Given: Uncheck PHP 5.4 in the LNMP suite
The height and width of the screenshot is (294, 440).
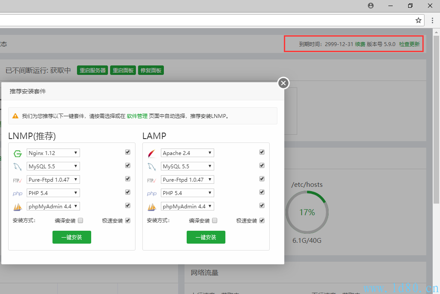Looking at the screenshot, I should [x=128, y=192].
